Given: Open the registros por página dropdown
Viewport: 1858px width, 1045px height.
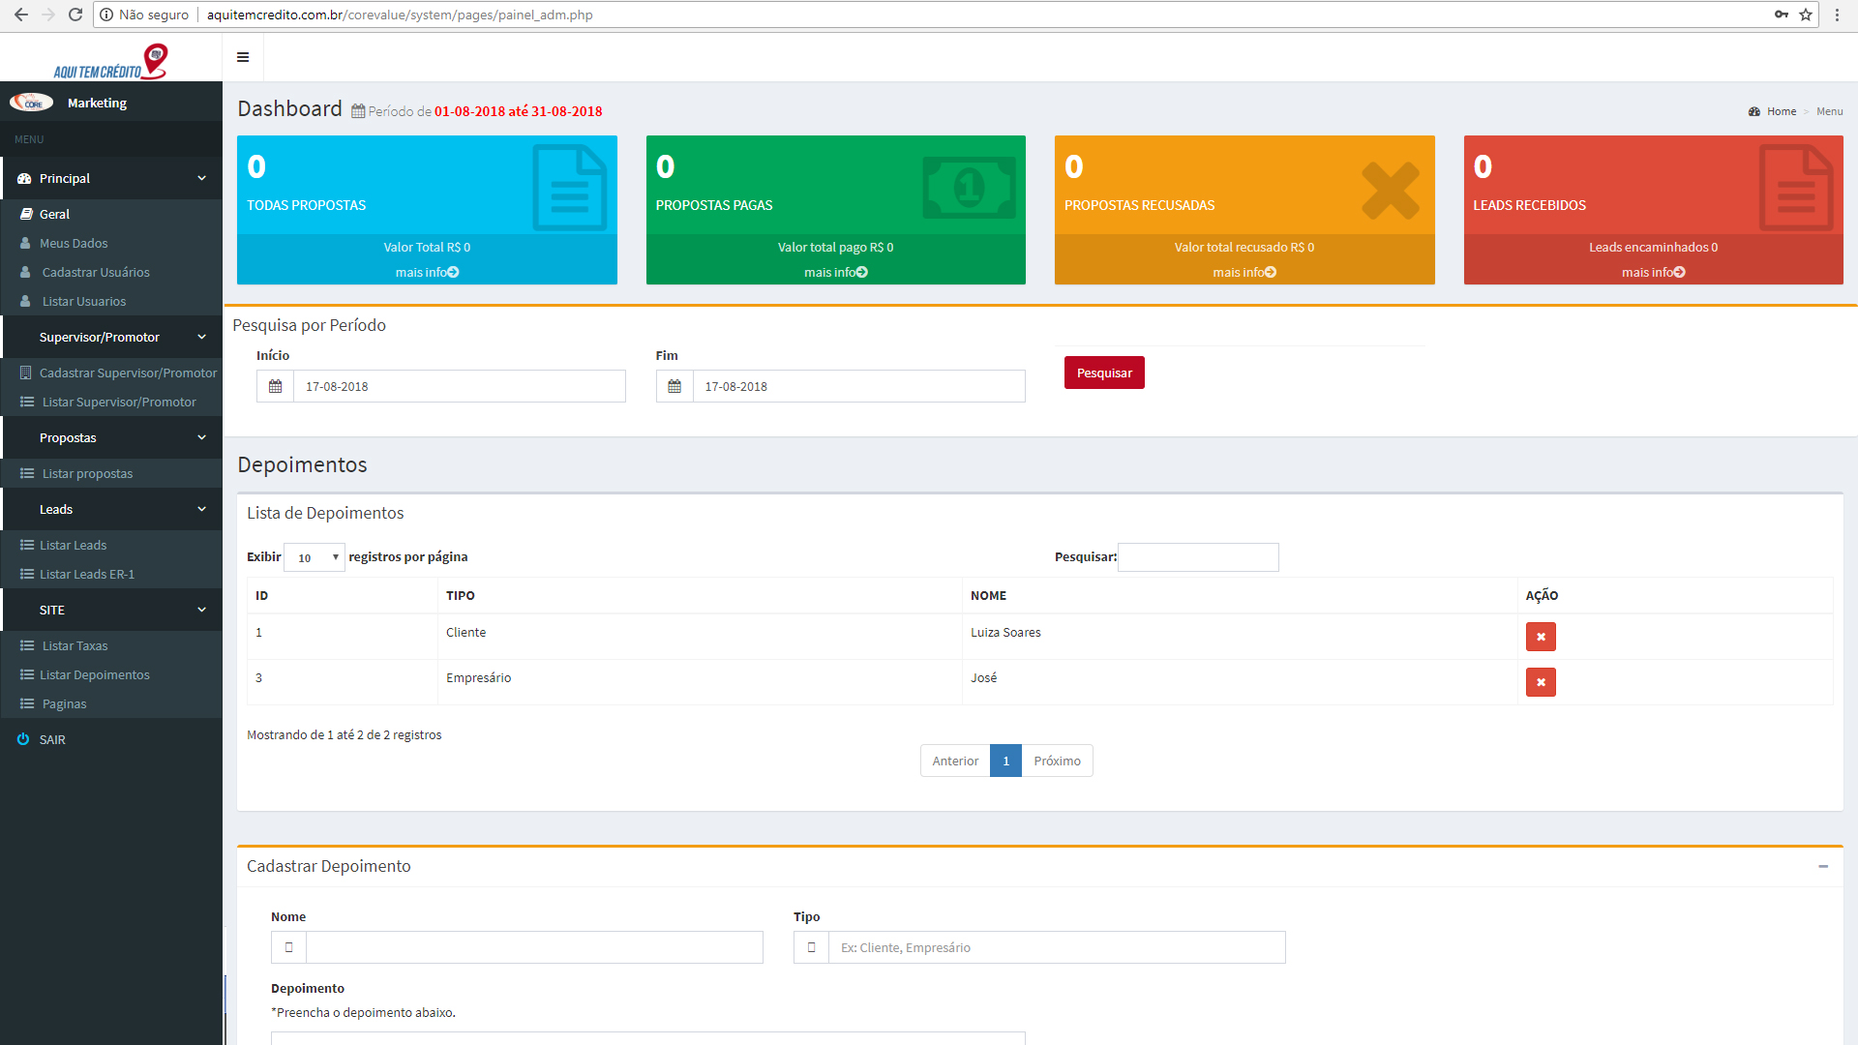Looking at the screenshot, I should (315, 557).
